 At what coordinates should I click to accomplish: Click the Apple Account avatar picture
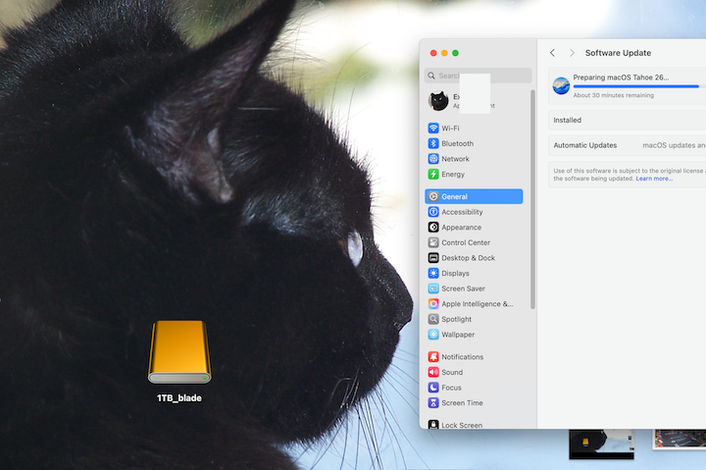(x=438, y=101)
